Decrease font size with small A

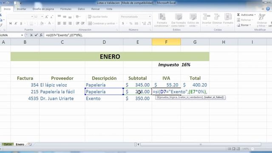51,17
